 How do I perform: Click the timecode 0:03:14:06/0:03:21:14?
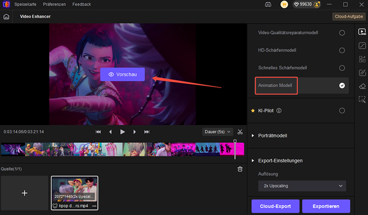(x=23, y=132)
